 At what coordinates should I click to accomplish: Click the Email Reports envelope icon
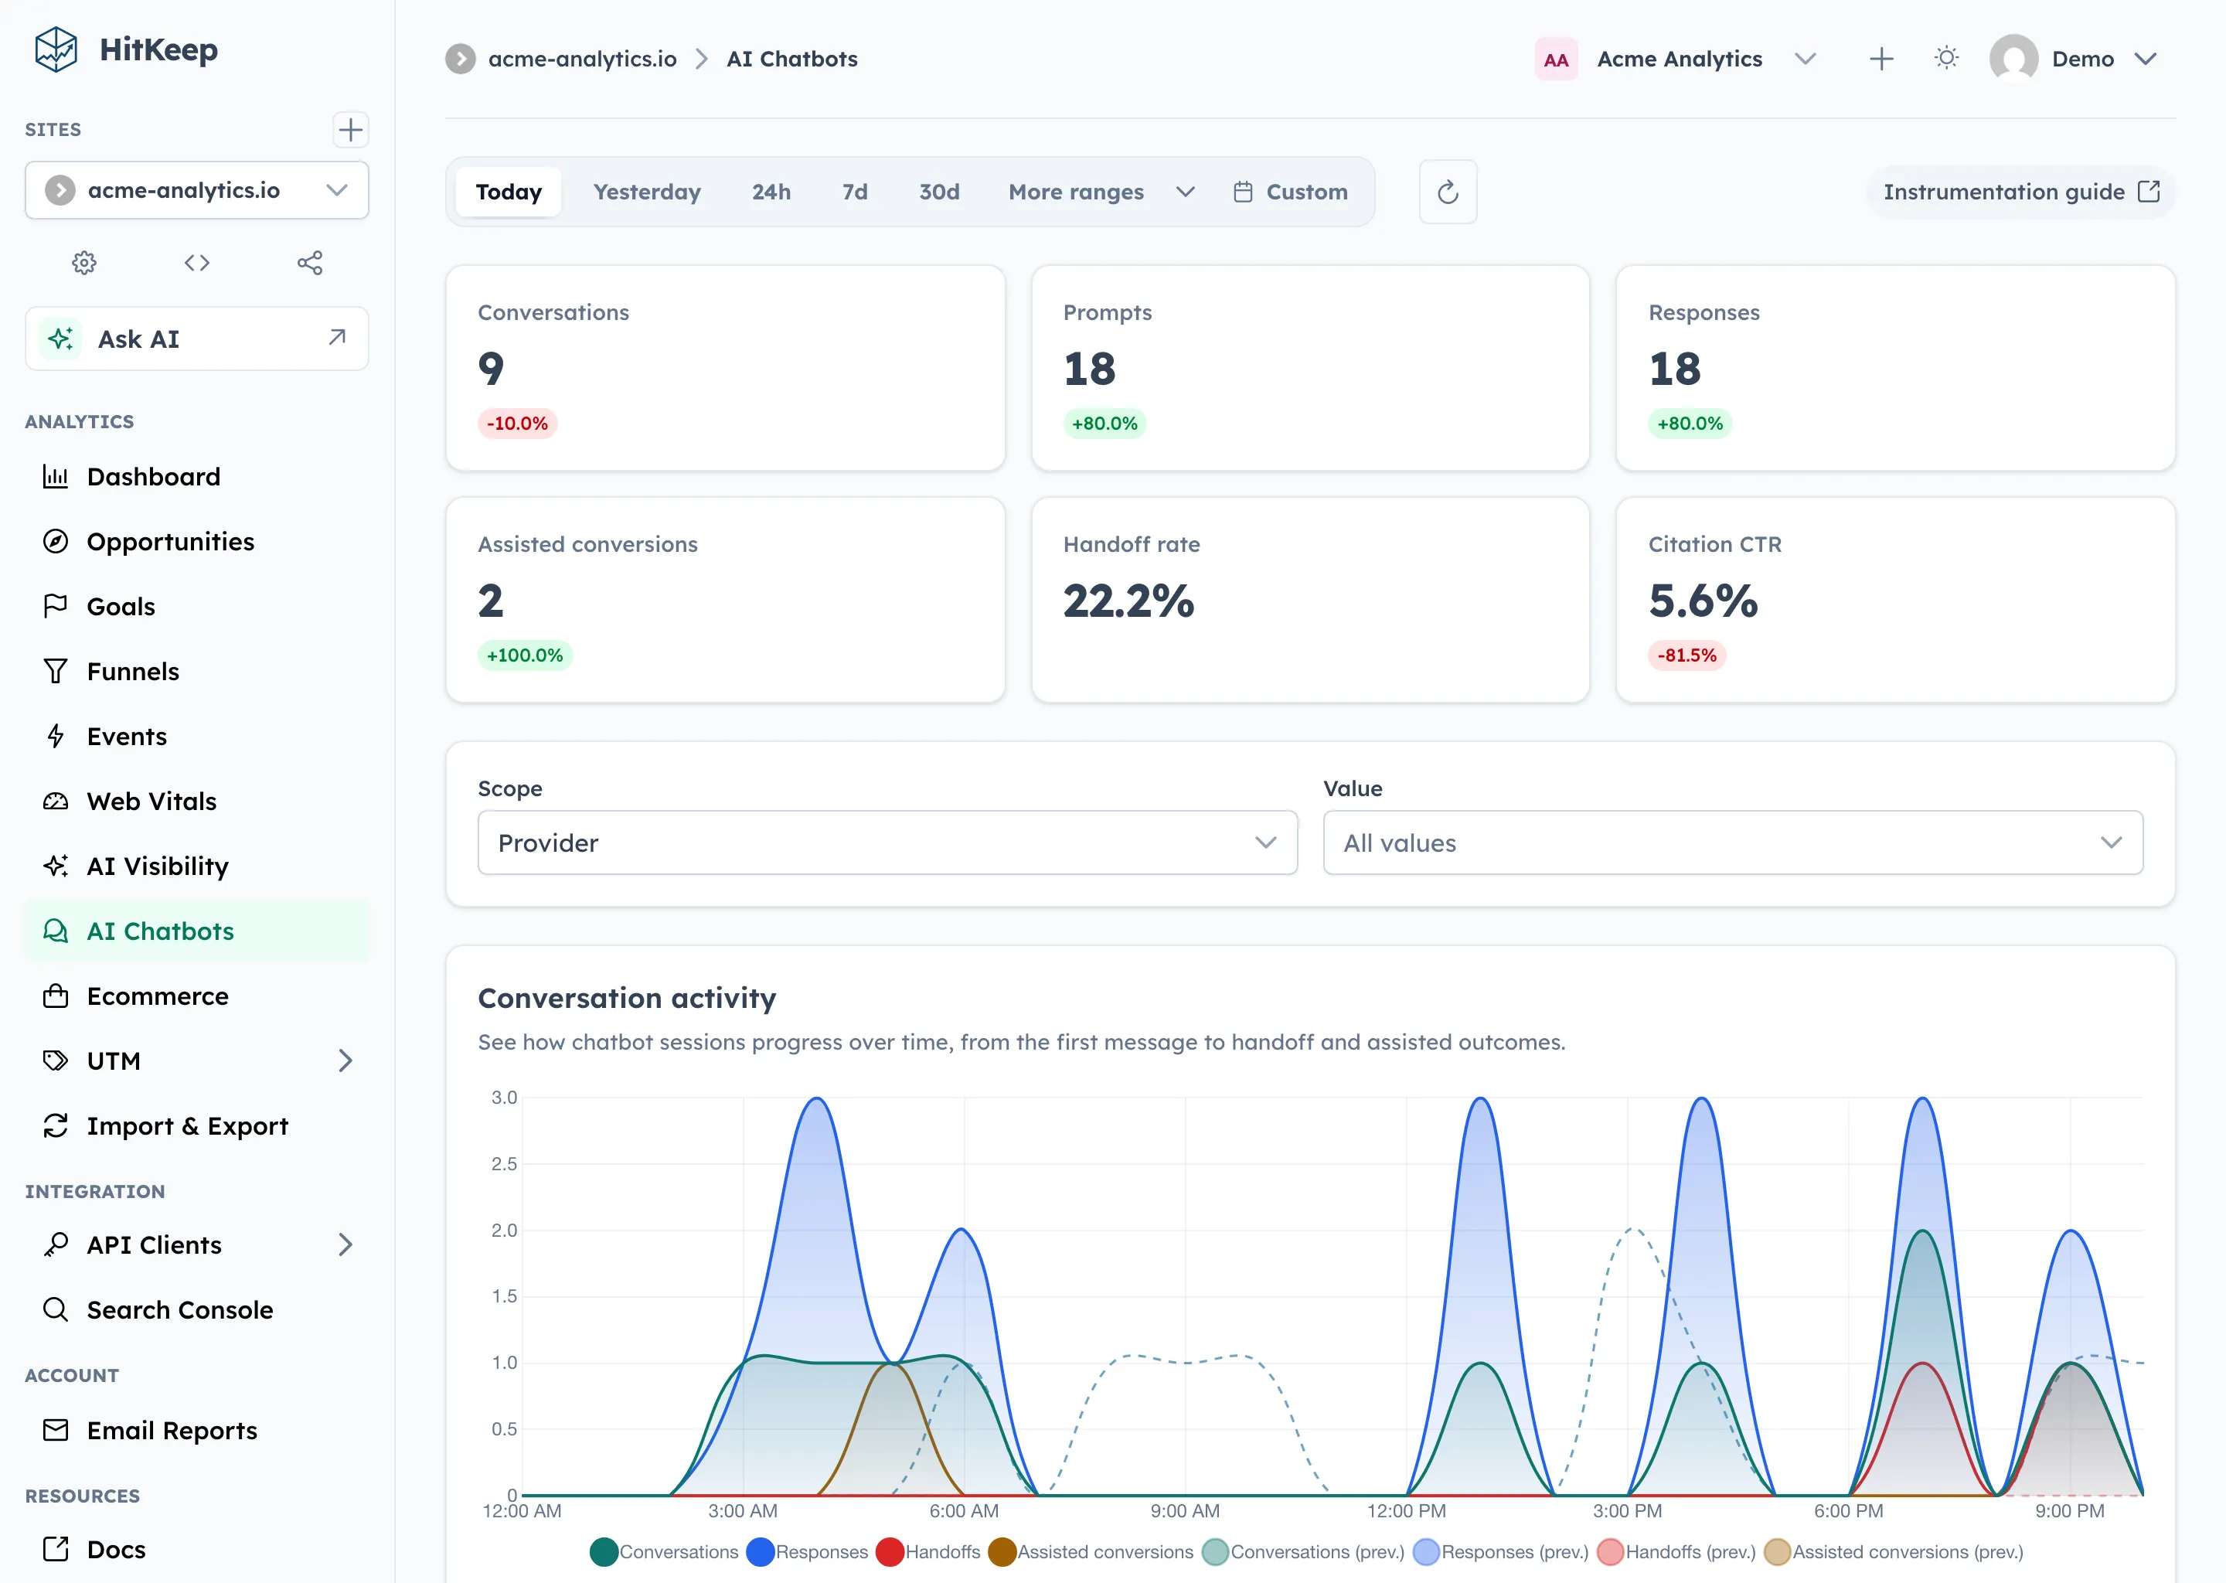(x=56, y=1430)
